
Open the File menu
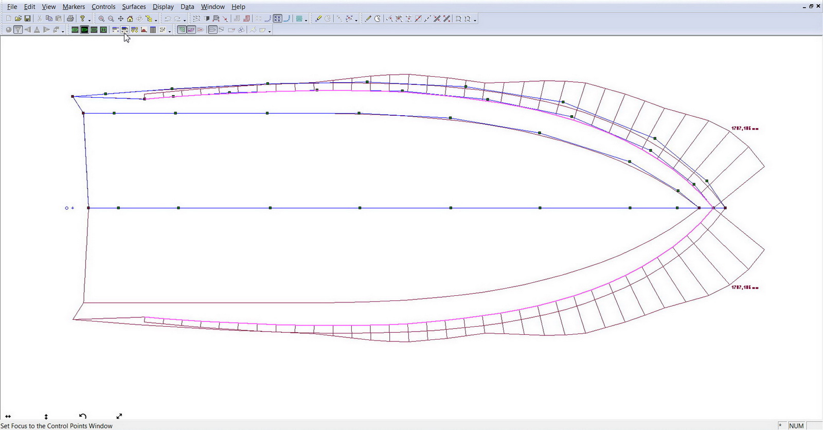pos(12,7)
